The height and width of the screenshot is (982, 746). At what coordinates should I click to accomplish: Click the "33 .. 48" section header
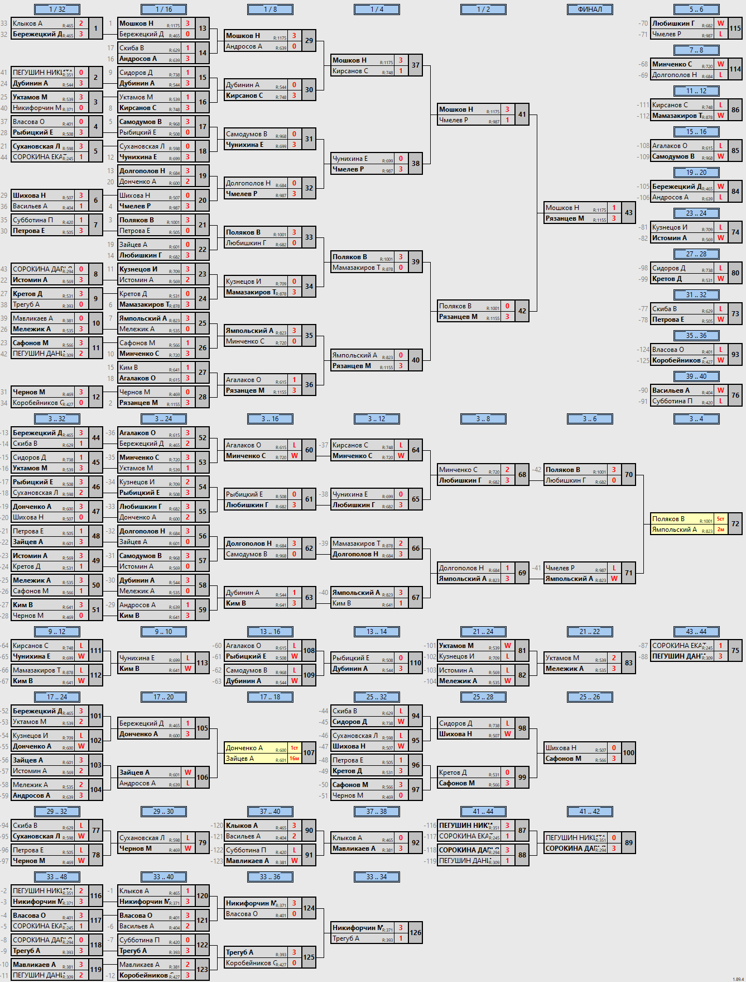pyautogui.click(x=57, y=877)
